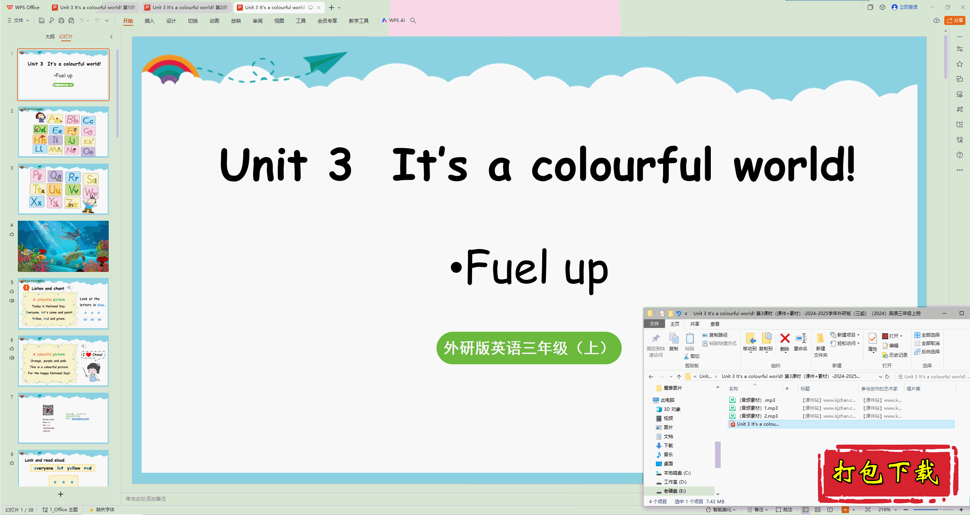The image size is (970, 515).
Task: Select slide 4 underwater thumbnail
Action: point(63,246)
